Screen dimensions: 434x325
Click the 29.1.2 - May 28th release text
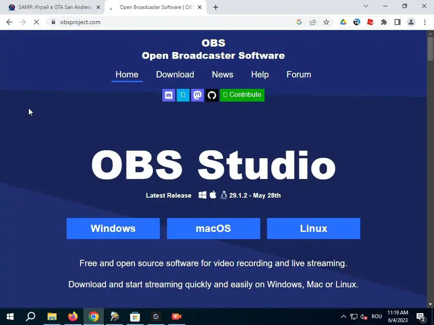coord(255,196)
